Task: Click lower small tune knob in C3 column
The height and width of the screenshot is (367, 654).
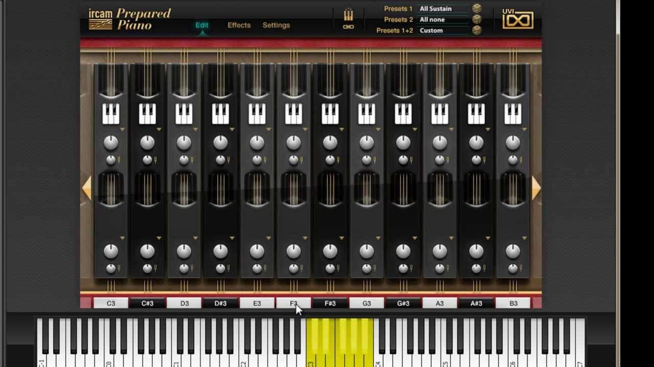Action: (110, 269)
